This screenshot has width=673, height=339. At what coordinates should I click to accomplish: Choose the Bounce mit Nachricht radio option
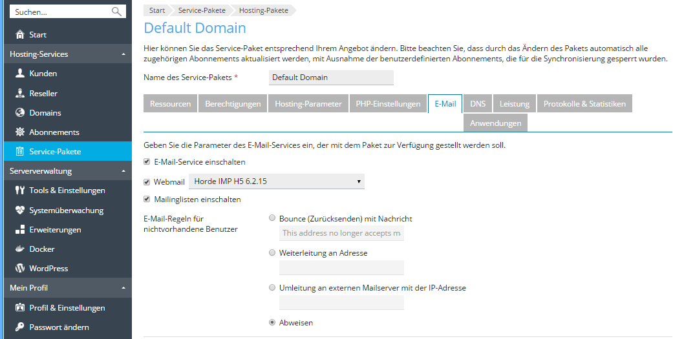pos(272,218)
